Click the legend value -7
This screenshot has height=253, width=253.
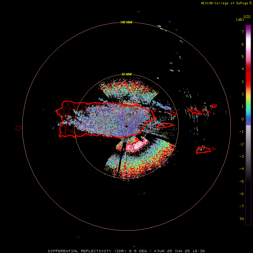[x=241, y=206]
